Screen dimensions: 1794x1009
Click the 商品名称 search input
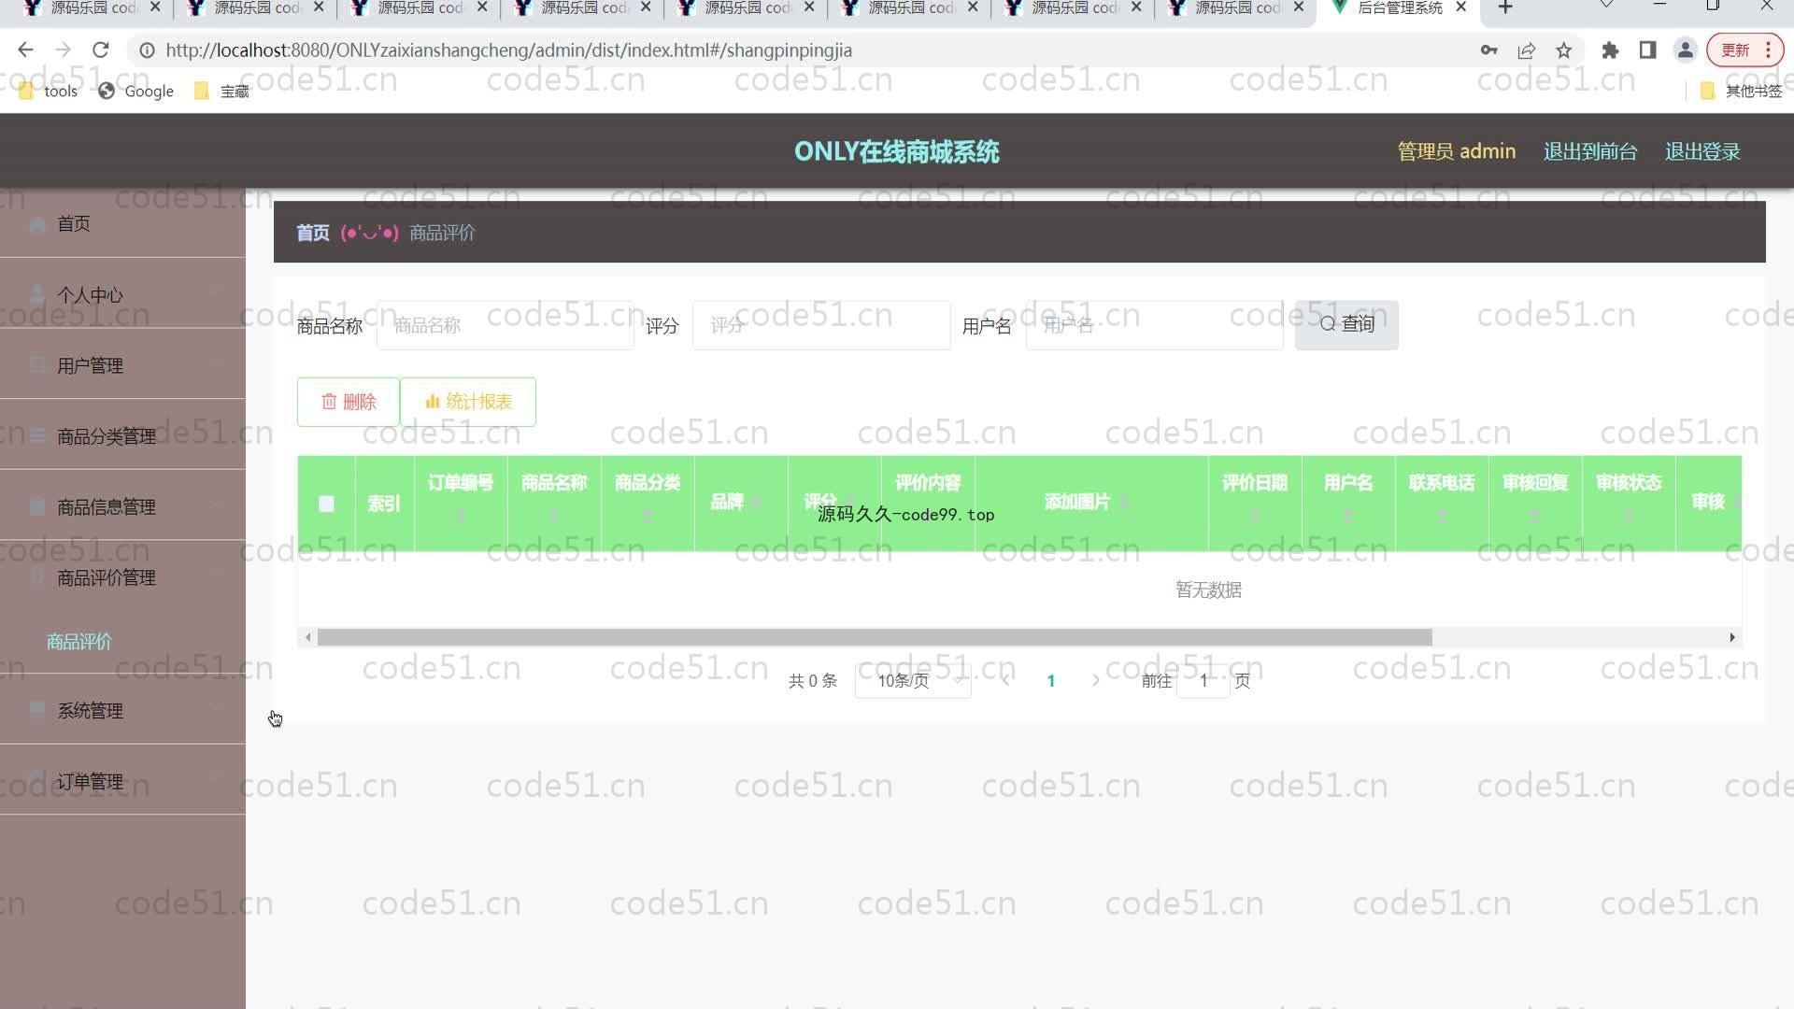point(505,325)
